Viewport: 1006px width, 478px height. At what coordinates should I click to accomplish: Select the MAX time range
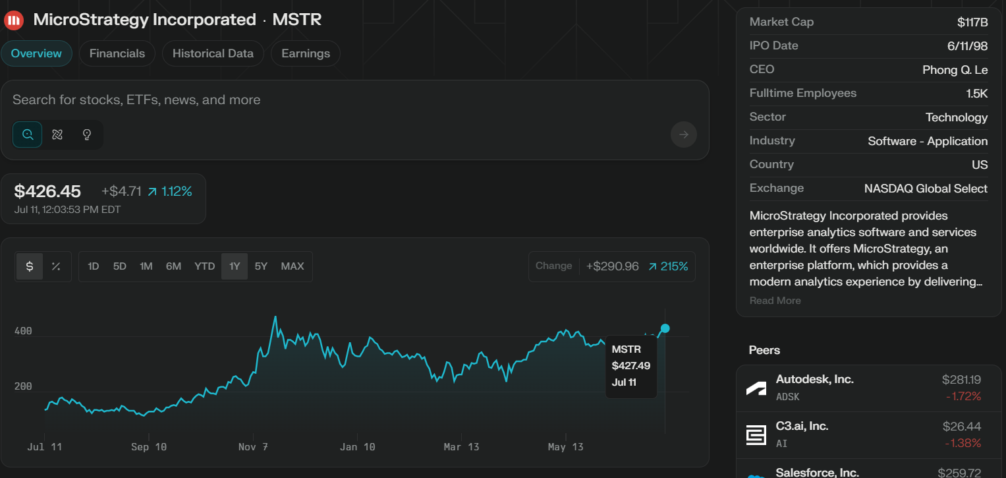pos(293,266)
